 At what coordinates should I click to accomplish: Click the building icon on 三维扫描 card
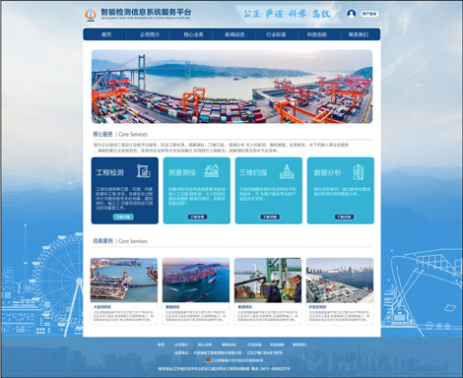click(x=287, y=171)
